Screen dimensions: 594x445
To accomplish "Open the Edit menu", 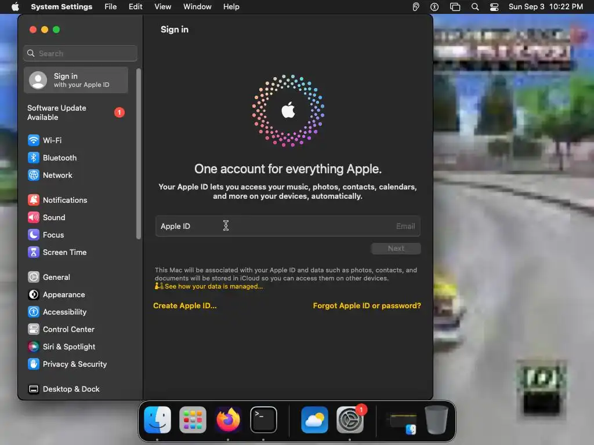I will [x=135, y=7].
